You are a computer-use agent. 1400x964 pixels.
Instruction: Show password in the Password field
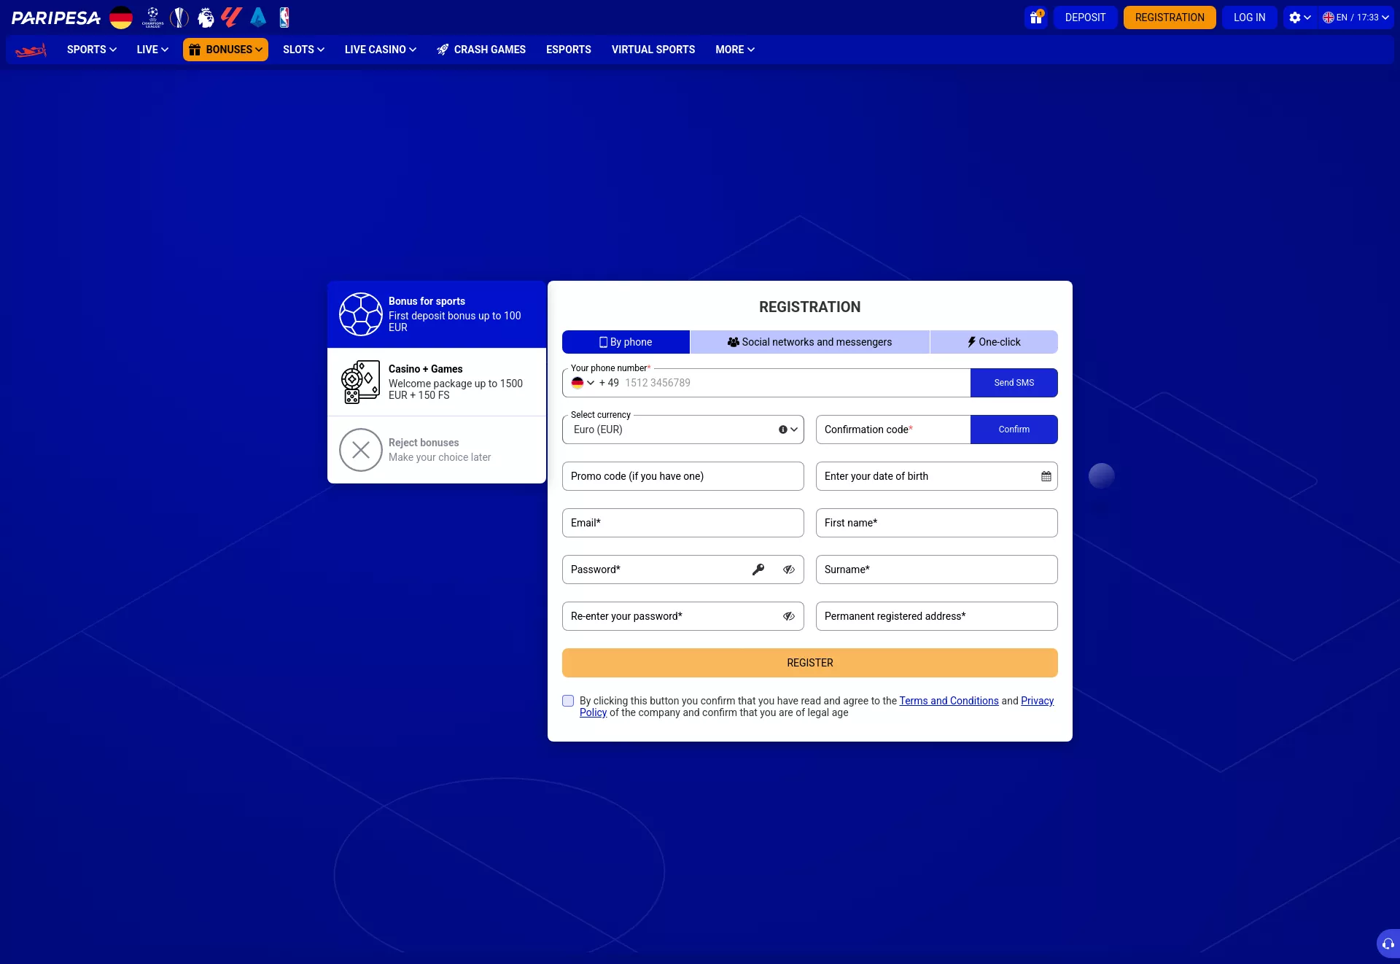click(x=789, y=570)
